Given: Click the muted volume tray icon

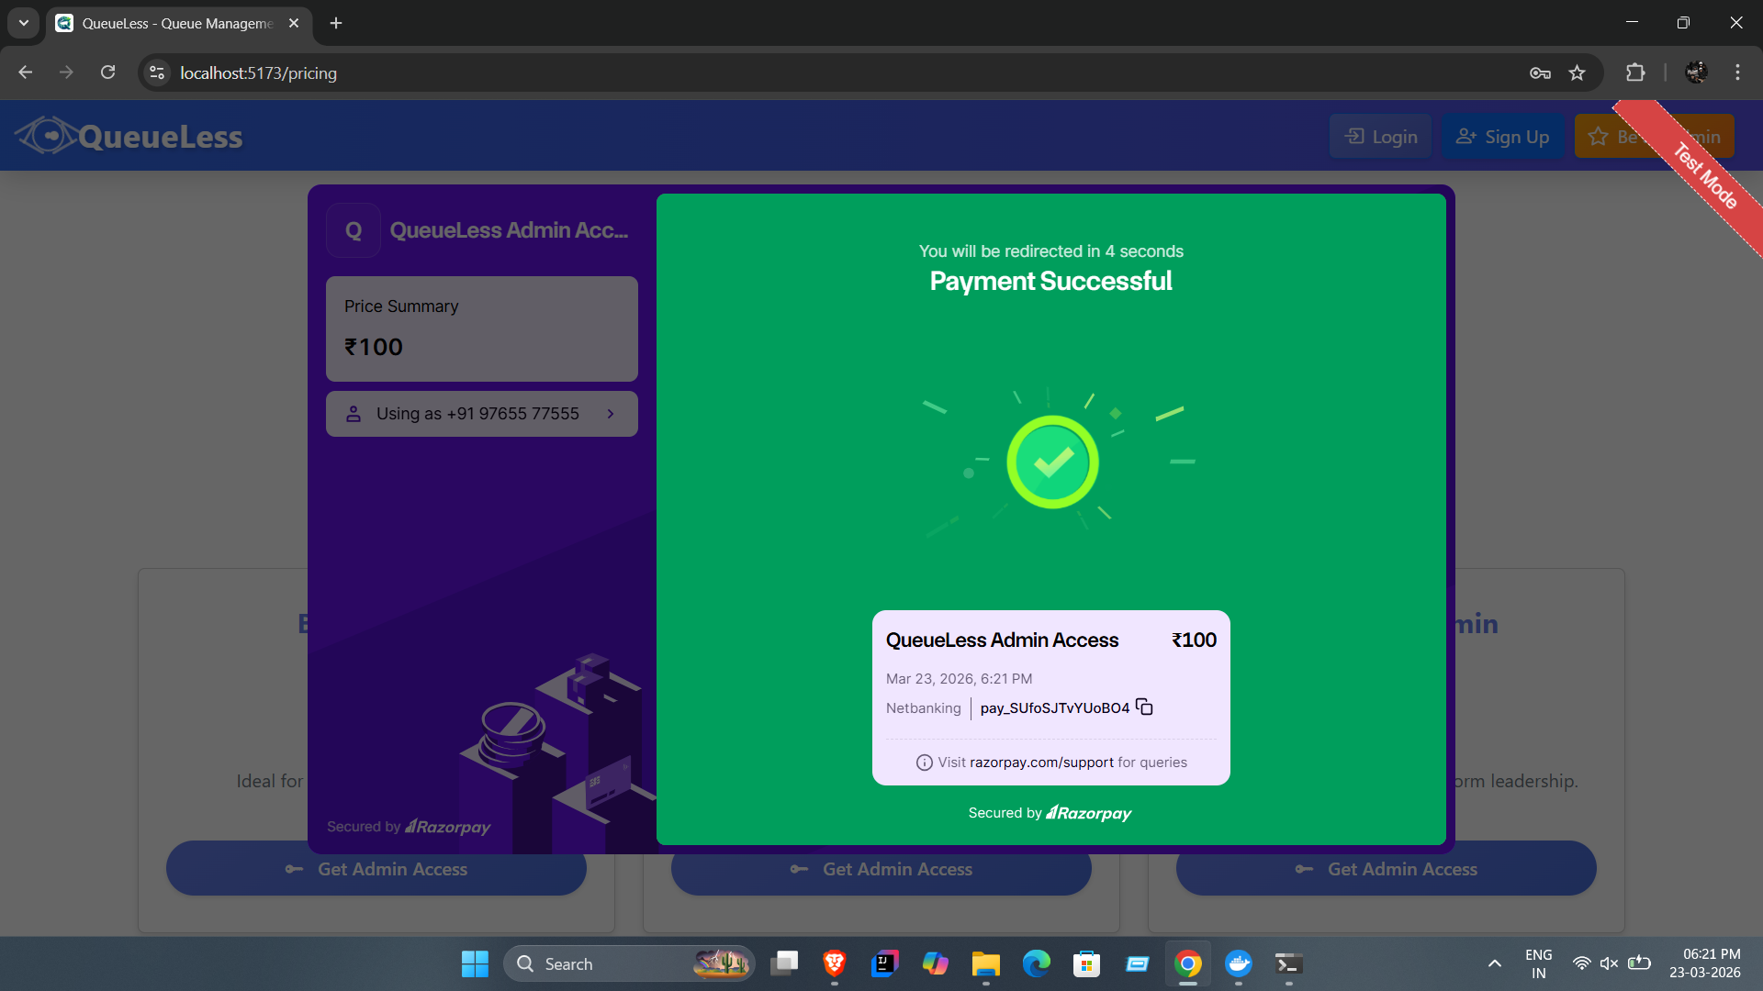Looking at the screenshot, I should click(1609, 963).
